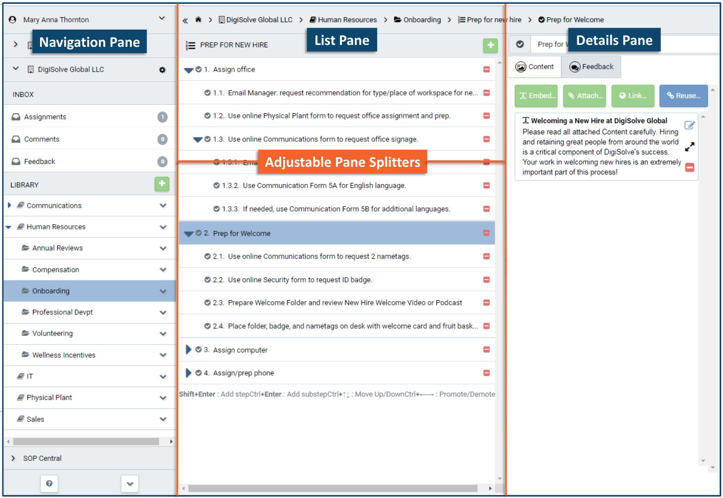This screenshot has height=498, width=723.
Task: Click the Reuse... button
Action: 684,96
